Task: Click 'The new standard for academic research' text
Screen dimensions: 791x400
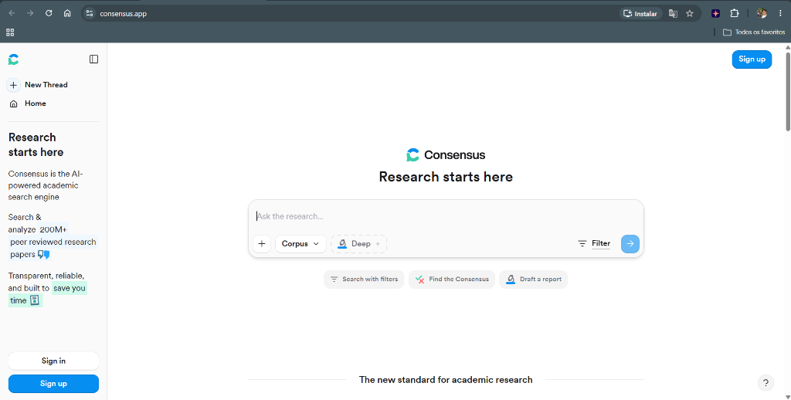Action: [x=446, y=380]
